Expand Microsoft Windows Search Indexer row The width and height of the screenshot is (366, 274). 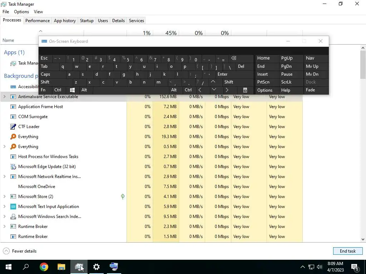pos(4,217)
